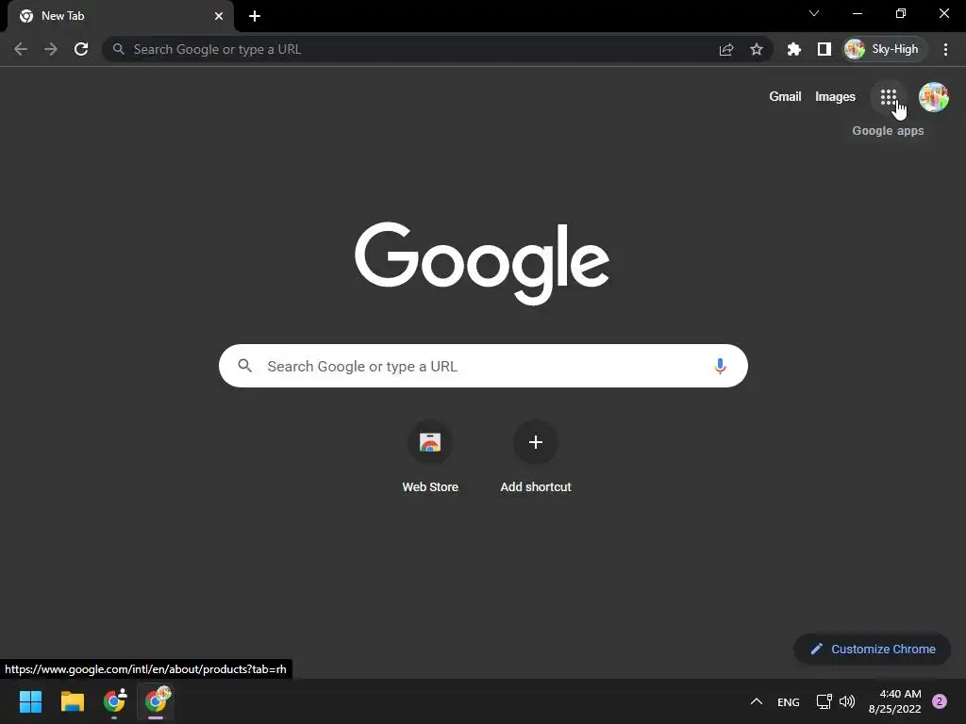Open the volume icon in tray

click(x=847, y=701)
